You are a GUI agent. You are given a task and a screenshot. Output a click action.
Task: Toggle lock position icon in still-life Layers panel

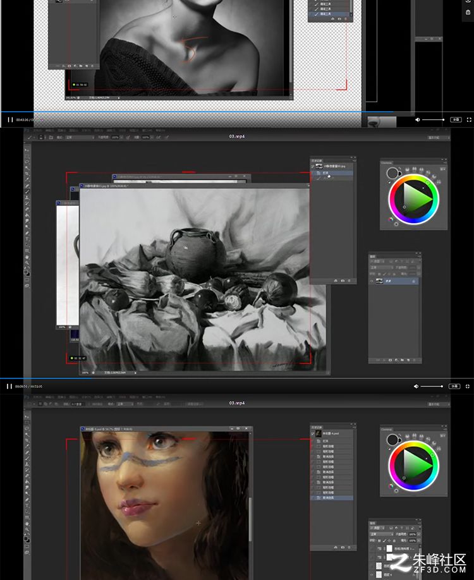click(x=389, y=274)
